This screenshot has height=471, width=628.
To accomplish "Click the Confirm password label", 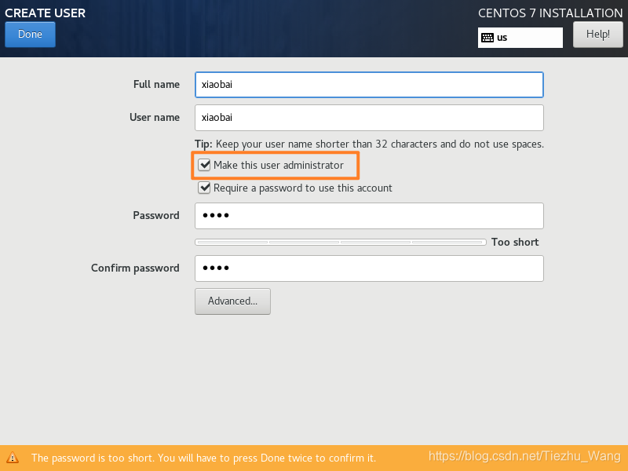I will tap(135, 268).
